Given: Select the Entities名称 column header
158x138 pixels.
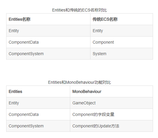Looking at the screenshot, I should 48,19.
